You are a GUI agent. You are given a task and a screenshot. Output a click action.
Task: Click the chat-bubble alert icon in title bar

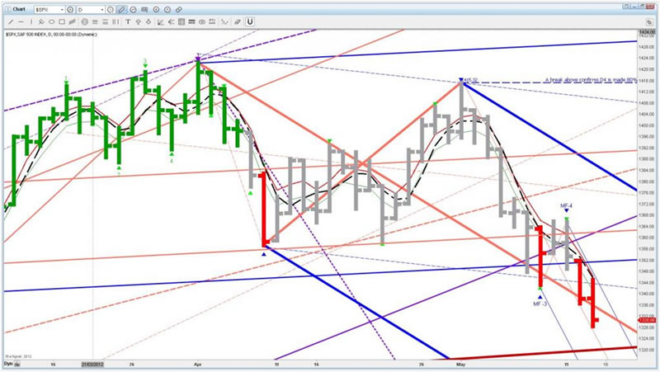[144, 10]
